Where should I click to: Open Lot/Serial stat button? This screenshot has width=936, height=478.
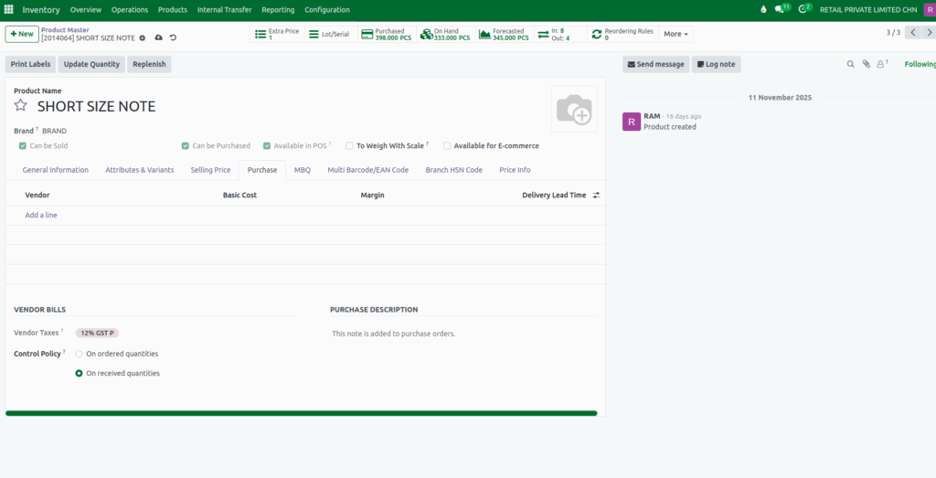point(331,34)
